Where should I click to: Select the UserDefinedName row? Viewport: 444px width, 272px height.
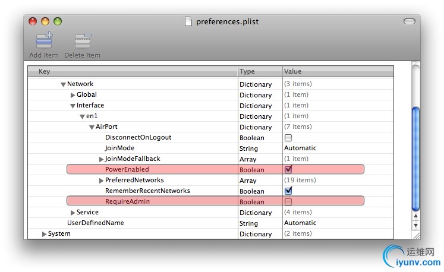(x=95, y=223)
